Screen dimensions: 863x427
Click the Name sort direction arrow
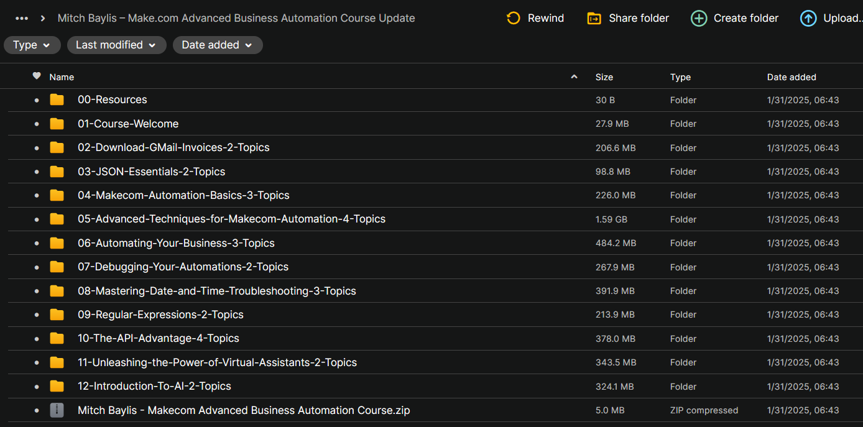click(574, 76)
